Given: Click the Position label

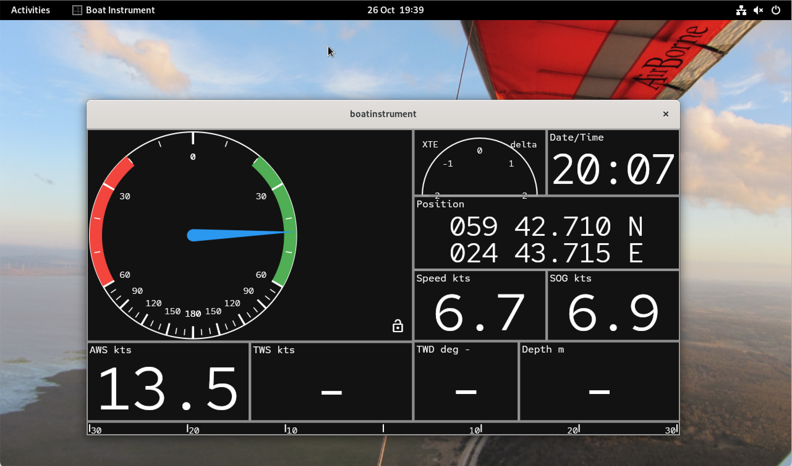Looking at the screenshot, I should [440, 204].
